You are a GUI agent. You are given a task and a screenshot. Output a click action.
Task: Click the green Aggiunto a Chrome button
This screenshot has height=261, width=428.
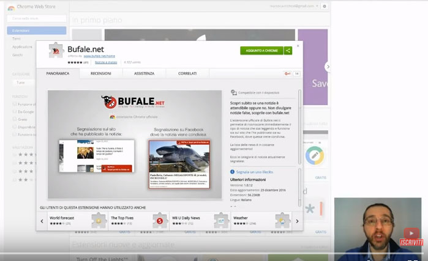point(261,51)
